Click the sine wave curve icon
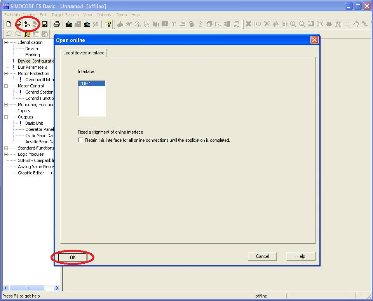Image resolution: width=373 pixels, height=301 pixels. [x=218, y=24]
